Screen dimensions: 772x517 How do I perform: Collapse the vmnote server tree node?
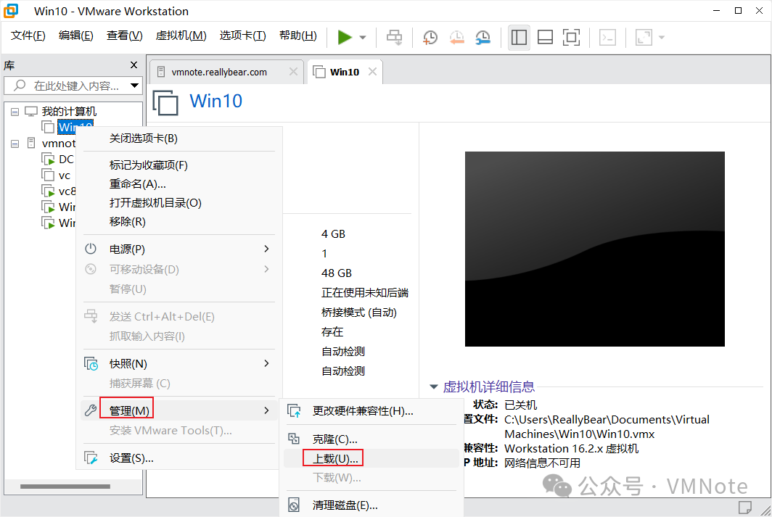pos(15,144)
